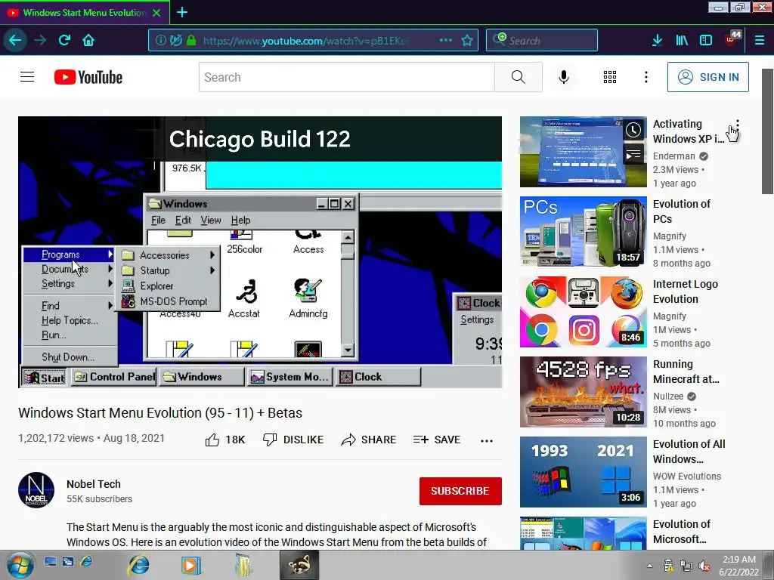Show hidden system tray icons arrow
Viewport: 774px width, 580px height.
[649, 566]
